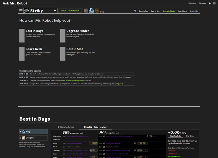
Task: Select the Shadow spec icon in header
Action: point(97,10)
